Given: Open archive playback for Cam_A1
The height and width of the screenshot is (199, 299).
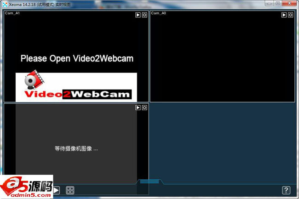Looking at the screenshot, I should (138, 15).
